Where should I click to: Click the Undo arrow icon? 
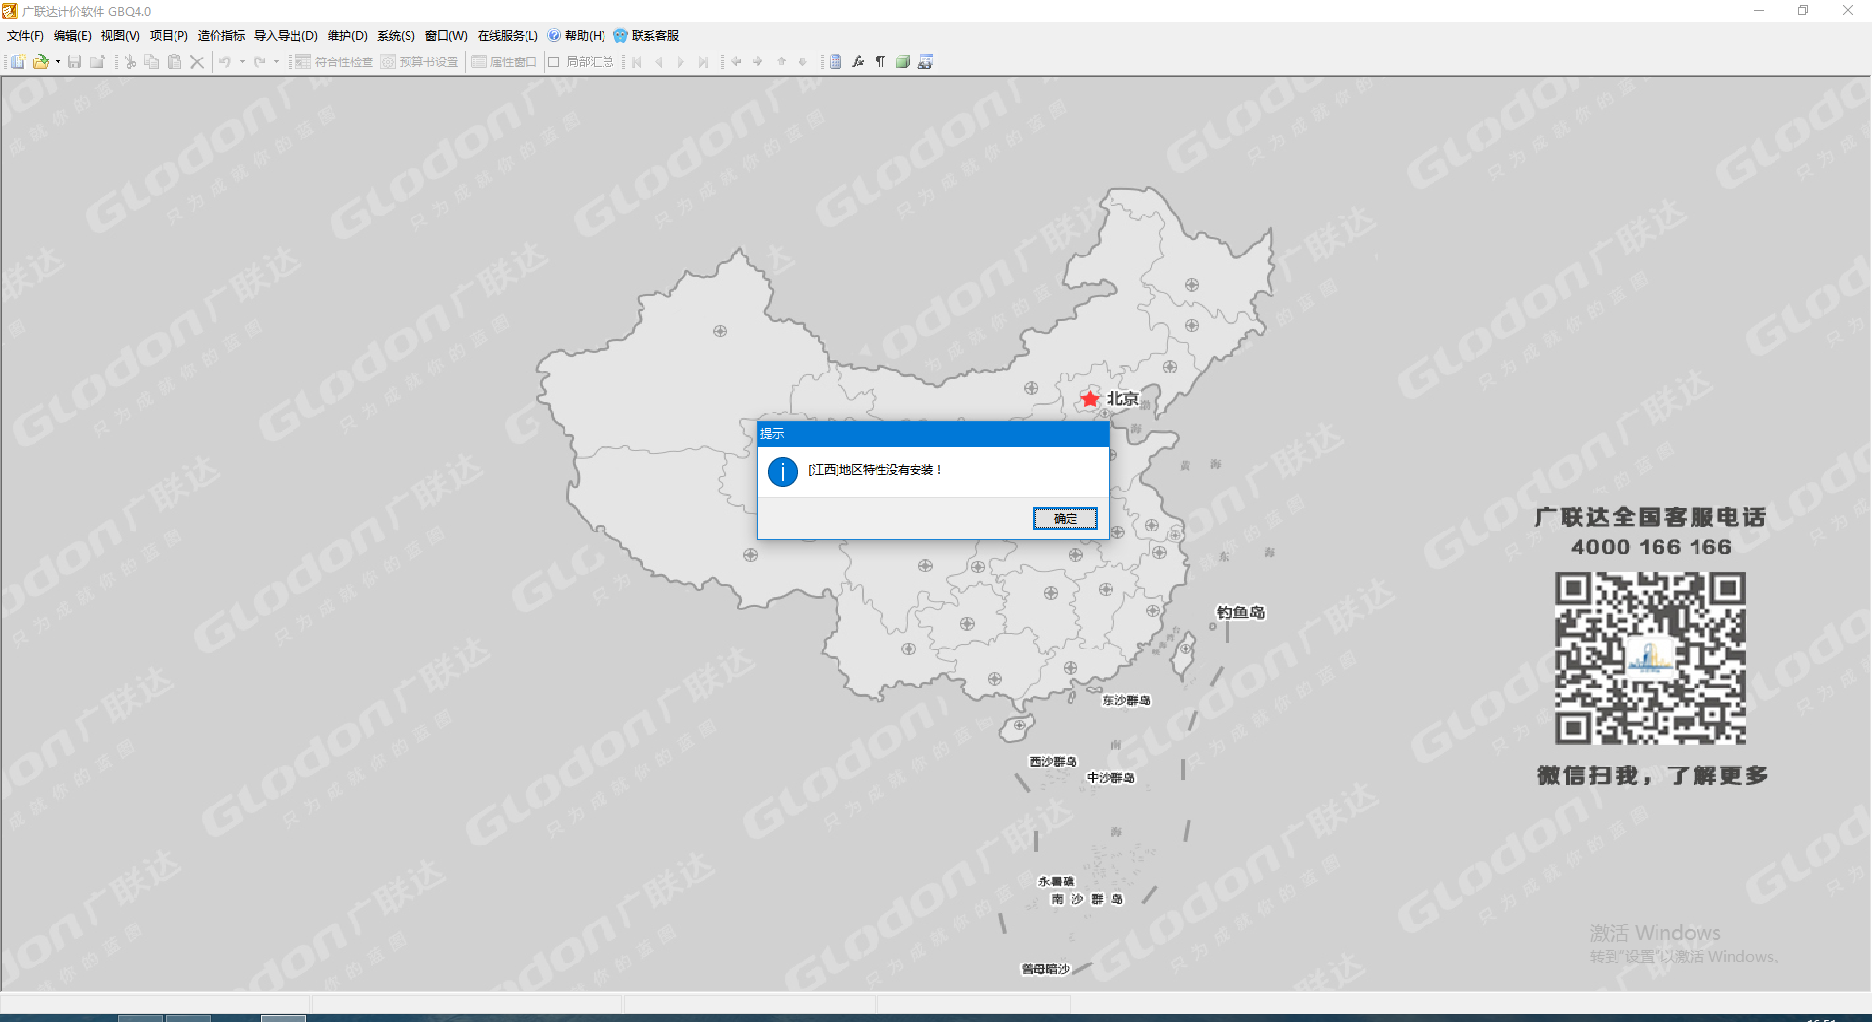pyautogui.click(x=225, y=61)
